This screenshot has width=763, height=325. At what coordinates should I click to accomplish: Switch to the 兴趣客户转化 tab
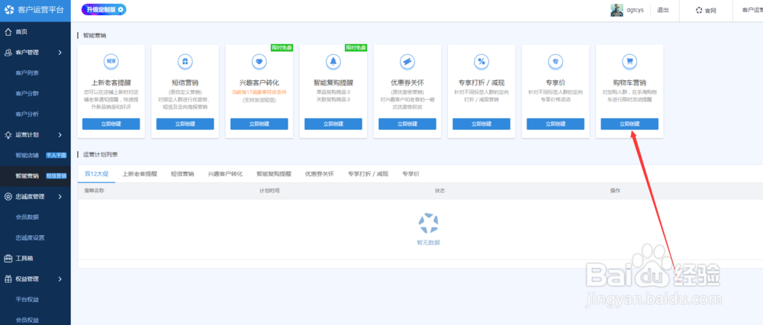(x=225, y=174)
